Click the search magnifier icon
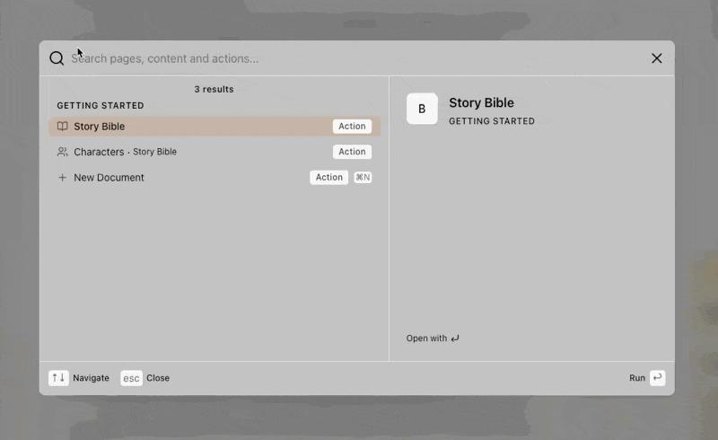Viewport: 718px width, 440px height. tap(57, 58)
